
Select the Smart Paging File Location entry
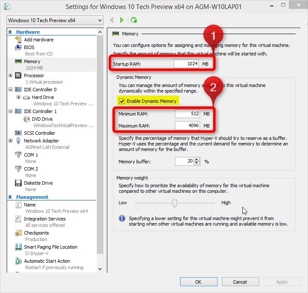[51, 247]
